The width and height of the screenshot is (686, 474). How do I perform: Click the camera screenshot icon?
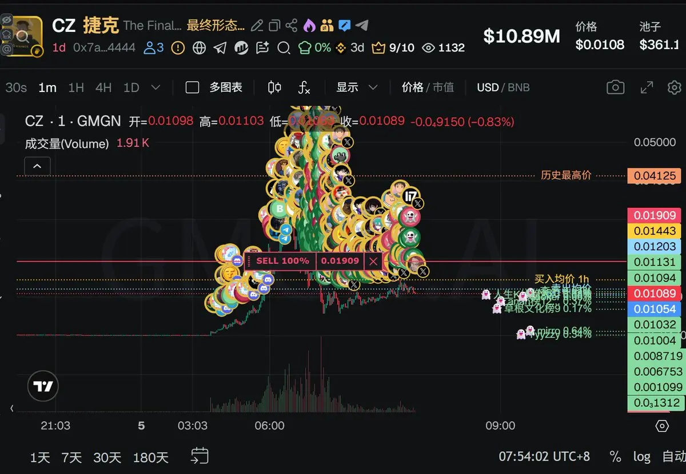tap(615, 87)
